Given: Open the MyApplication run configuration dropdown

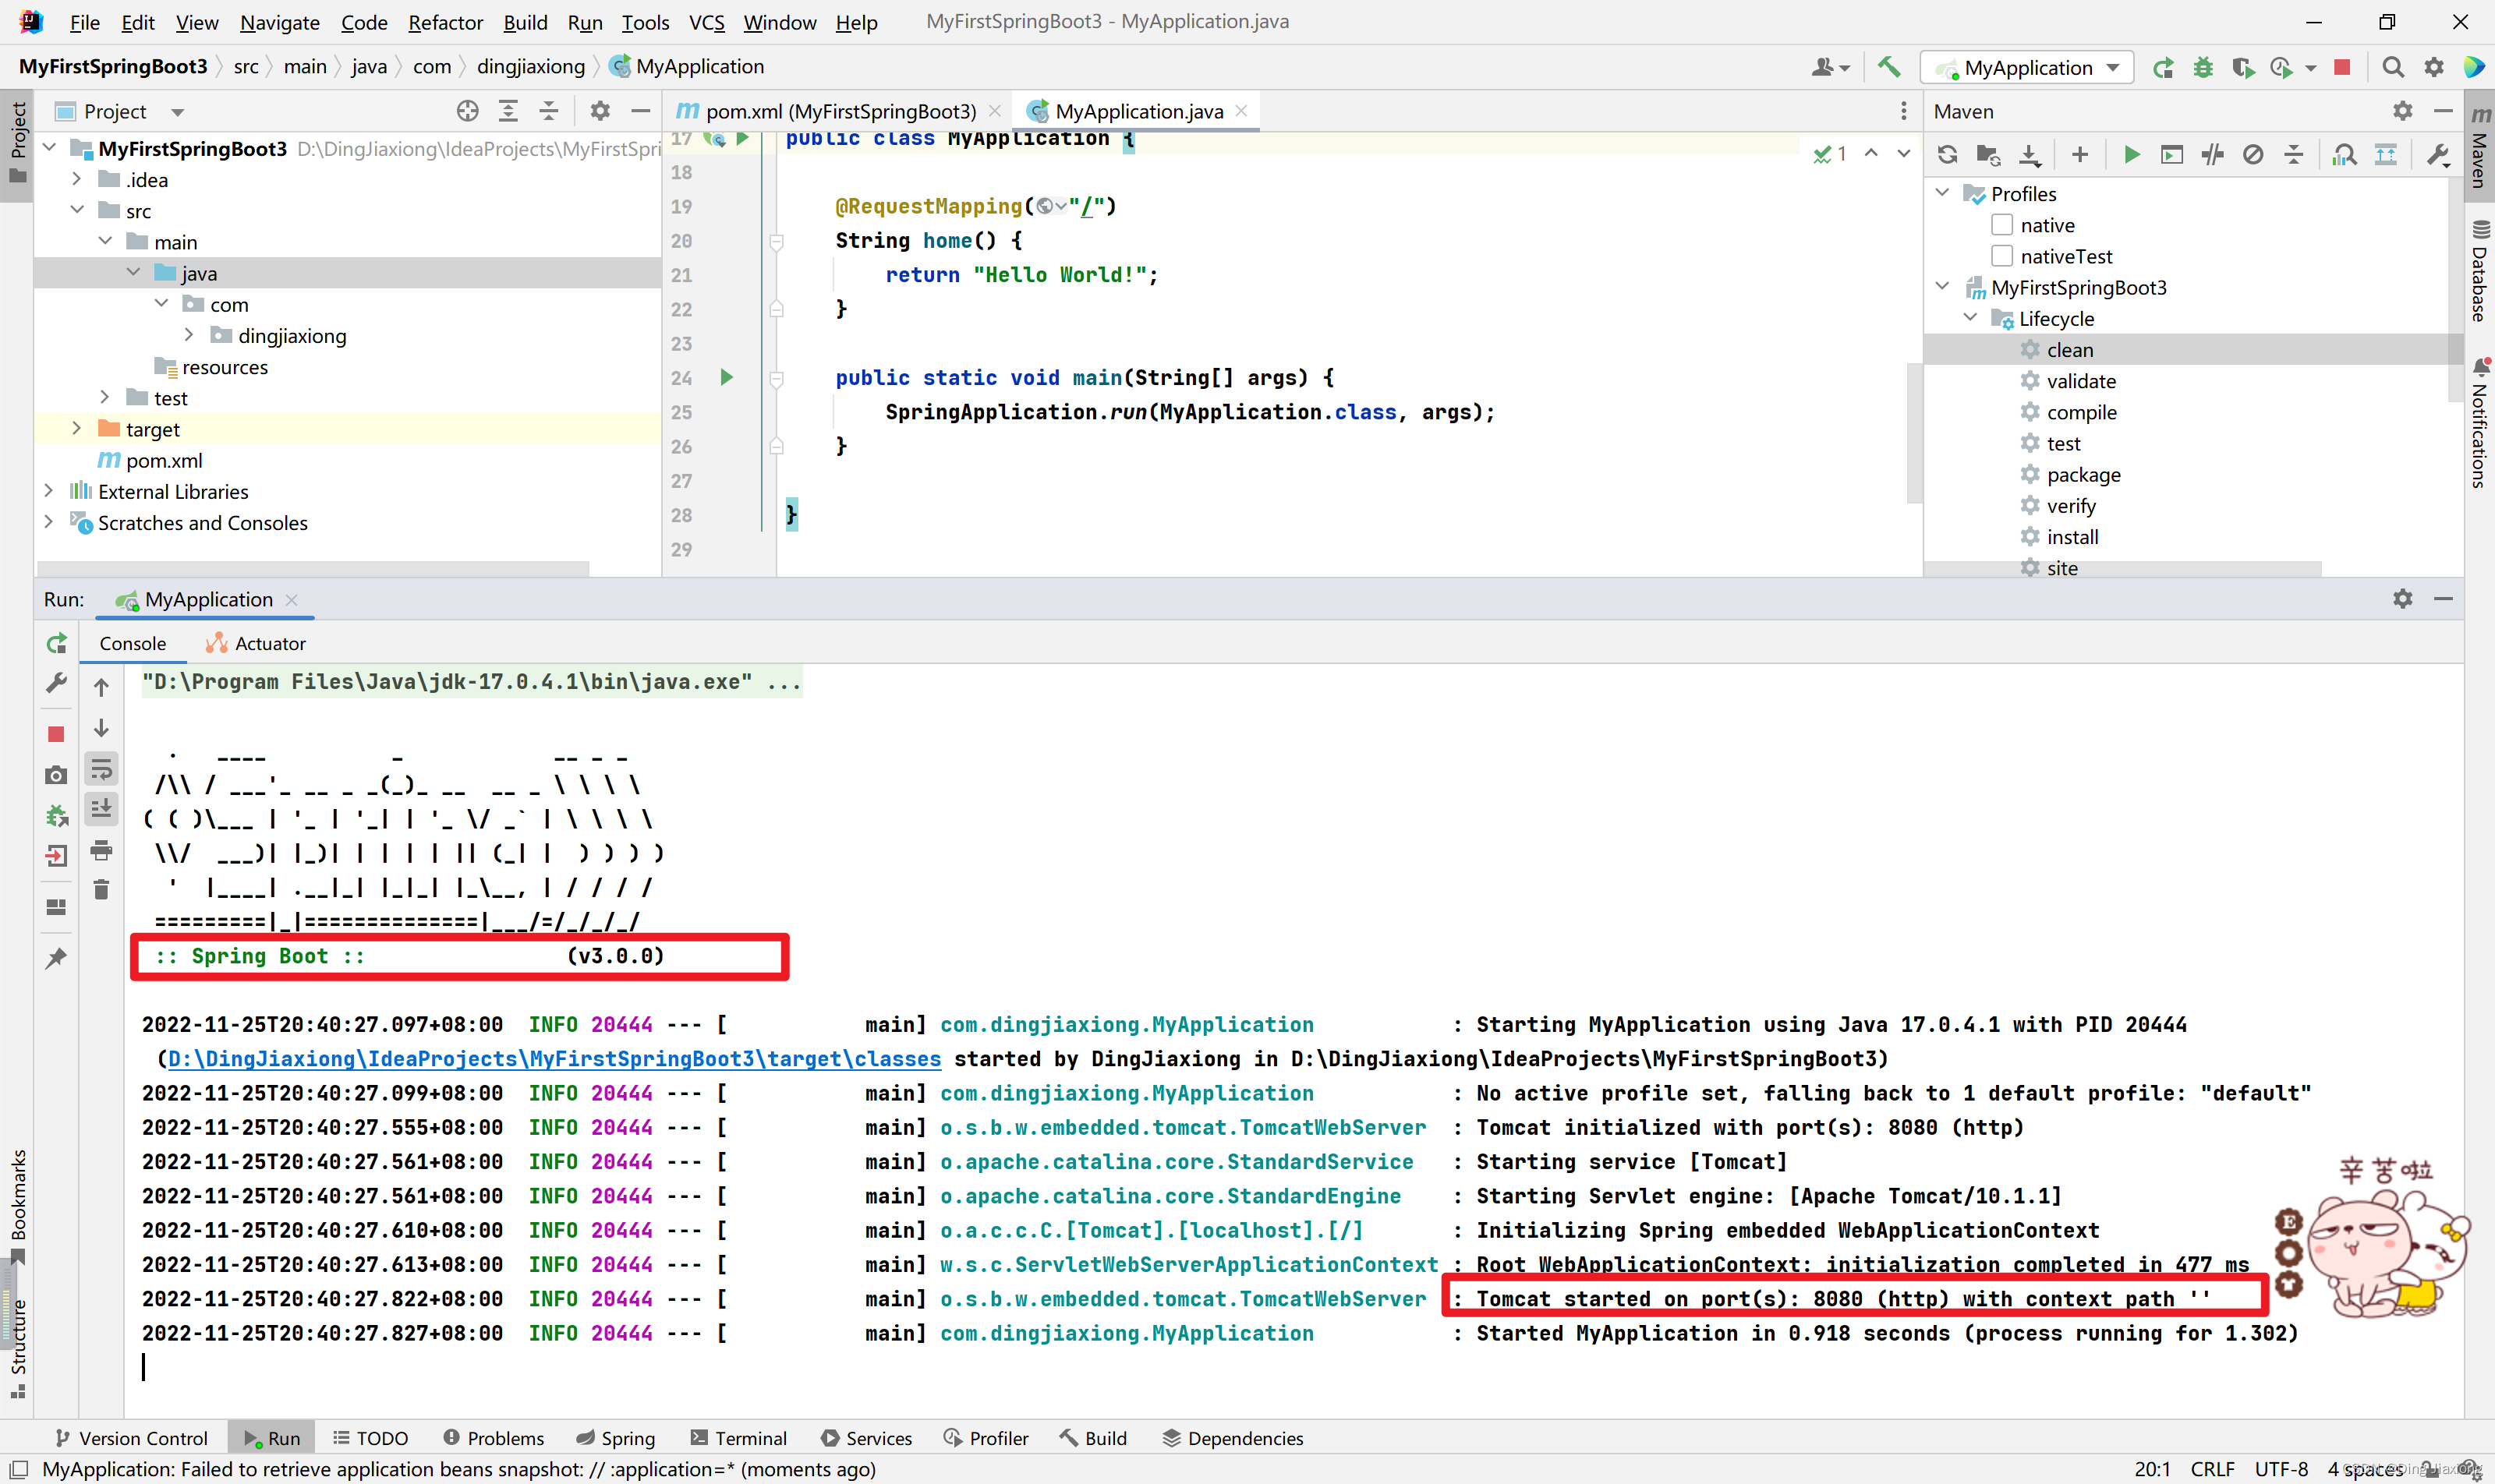Looking at the screenshot, I should click(2027, 68).
